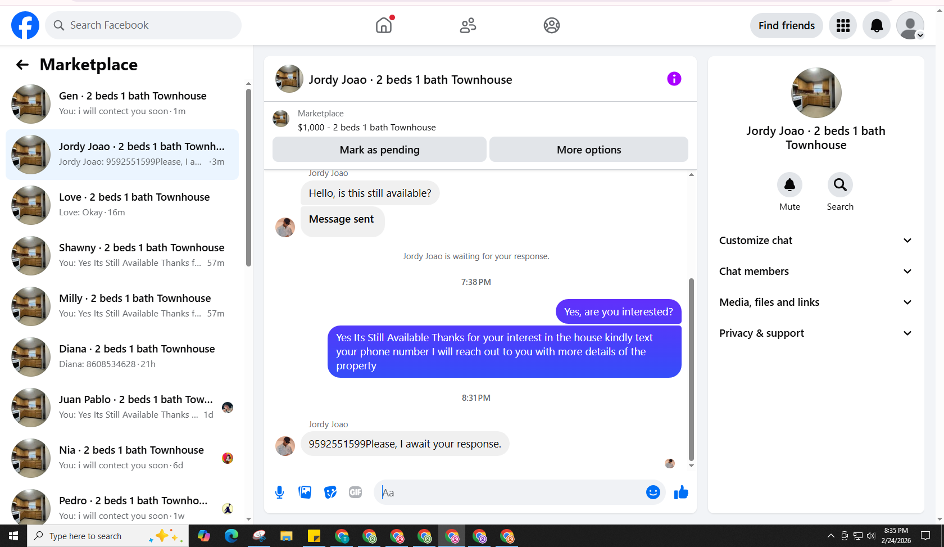Open Diana's townhouse conversation
This screenshot has width=944, height=547.
(122, 357)
